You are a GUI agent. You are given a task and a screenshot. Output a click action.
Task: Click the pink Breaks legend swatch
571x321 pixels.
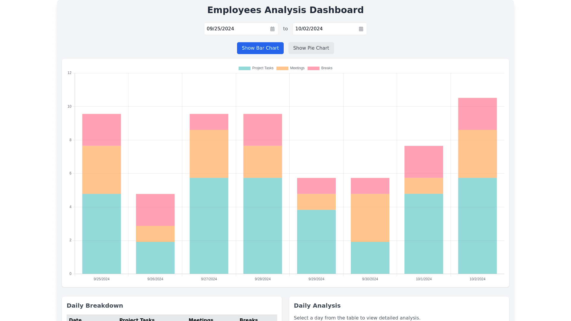point(313,68)
